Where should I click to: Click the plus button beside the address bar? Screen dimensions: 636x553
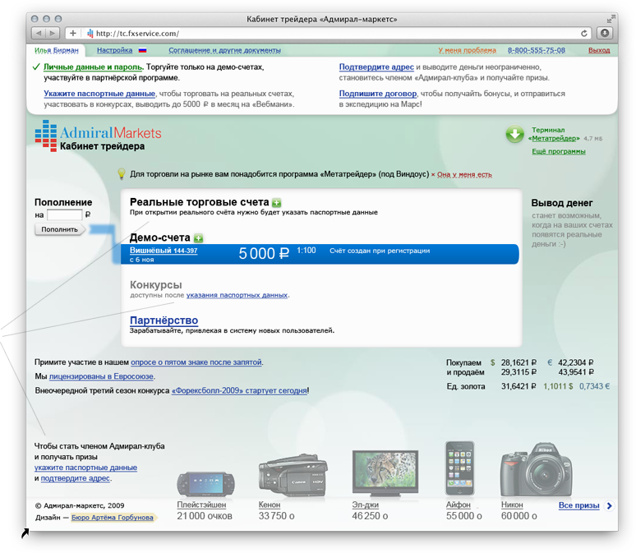click(x=72, y=33)
